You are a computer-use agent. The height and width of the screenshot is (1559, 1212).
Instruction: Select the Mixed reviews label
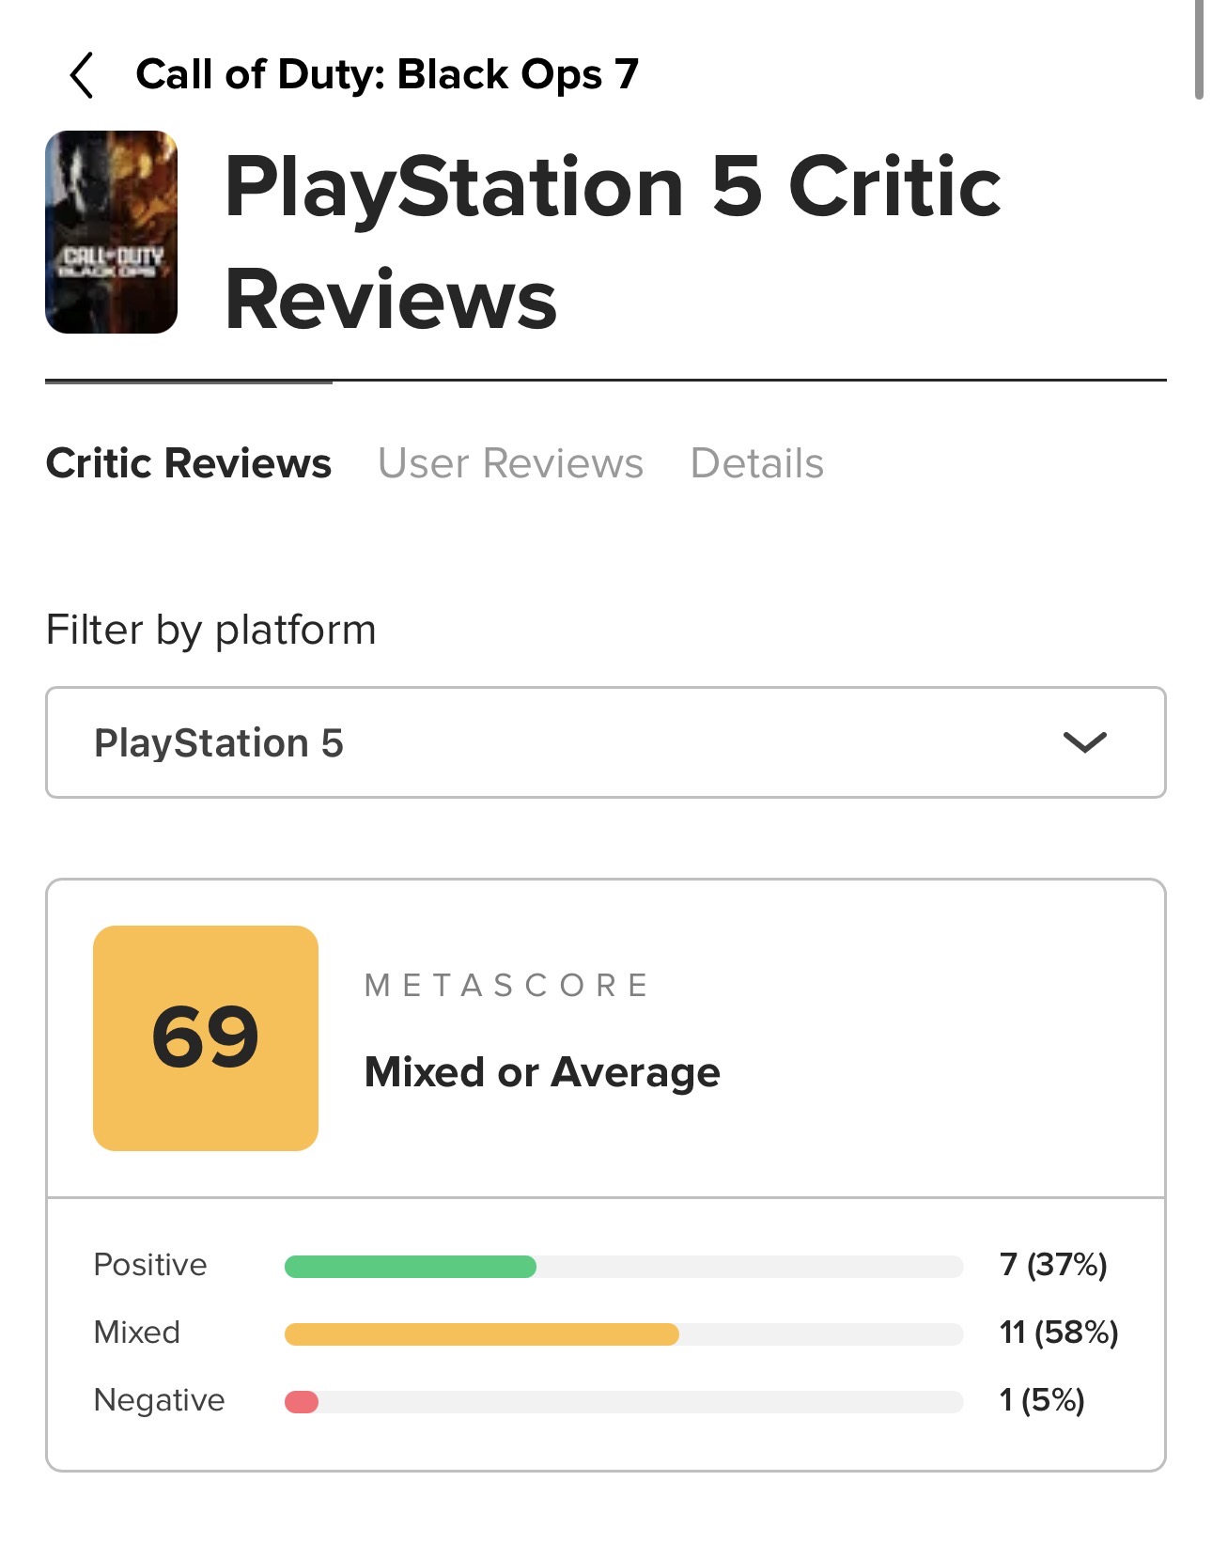[137, 1333]
